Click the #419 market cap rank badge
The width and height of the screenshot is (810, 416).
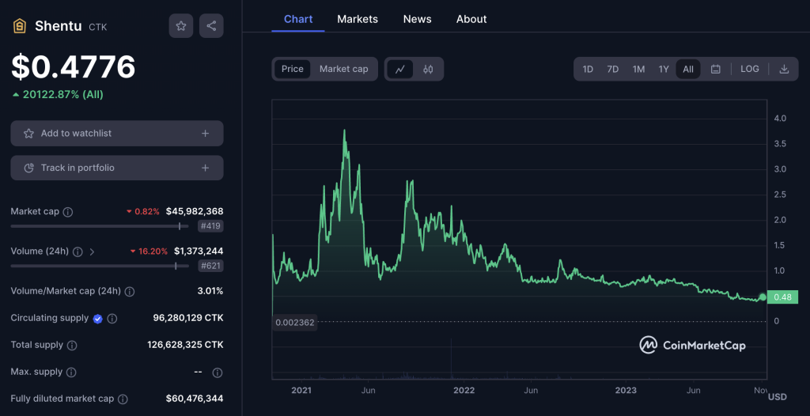[x=210, y=226]
